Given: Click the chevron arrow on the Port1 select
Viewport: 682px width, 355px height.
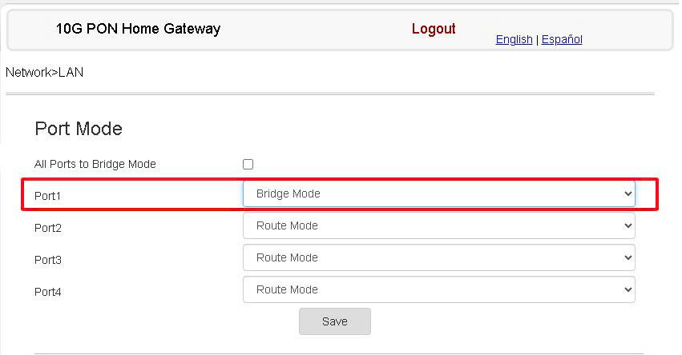Looking at the screenshot, I should point(628,193).
